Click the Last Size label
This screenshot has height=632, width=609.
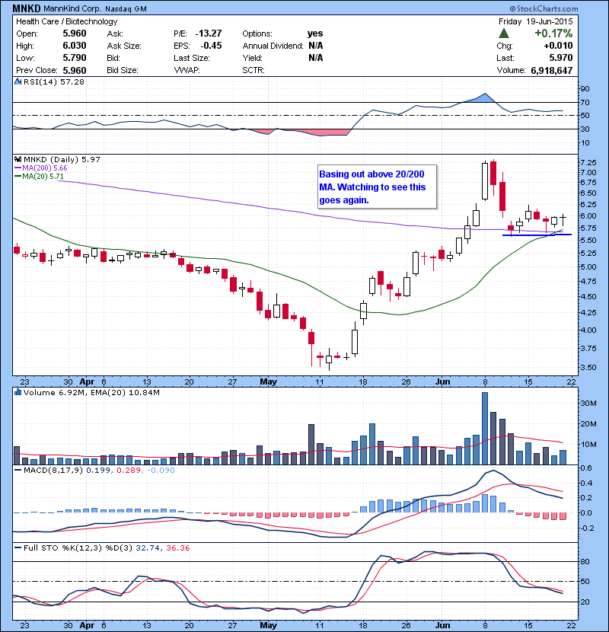click(x=192, y=58)
